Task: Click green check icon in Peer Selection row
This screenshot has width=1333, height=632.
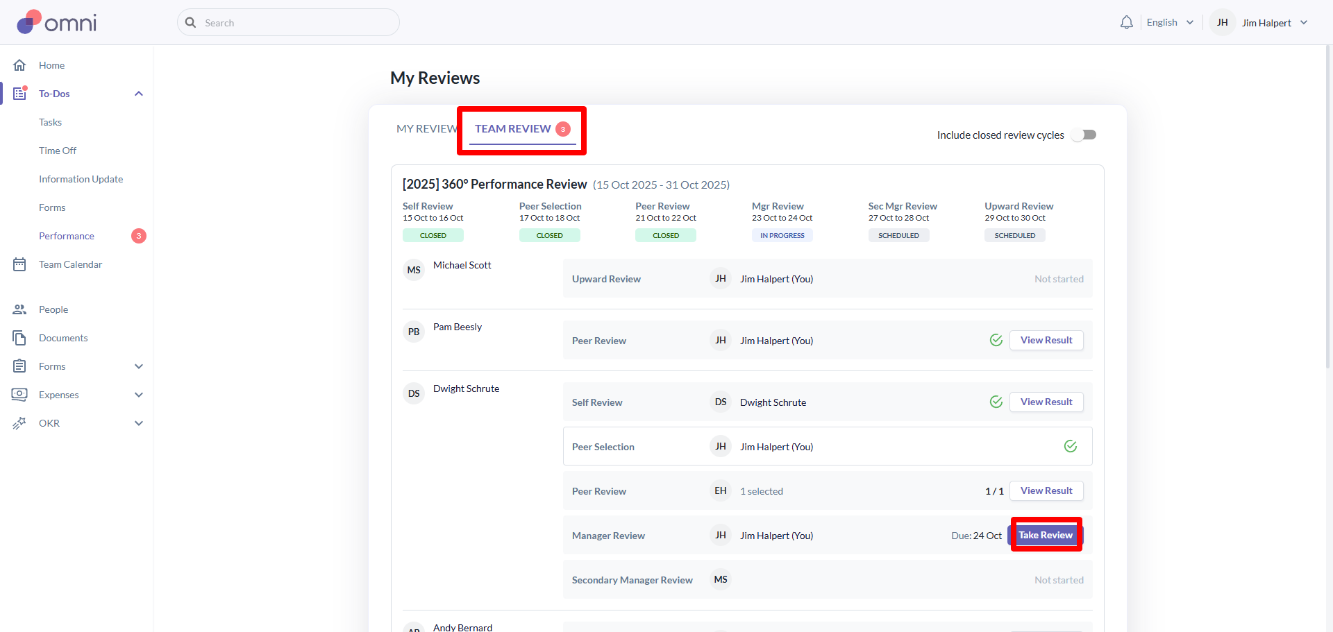Action: pos(1071,446)
